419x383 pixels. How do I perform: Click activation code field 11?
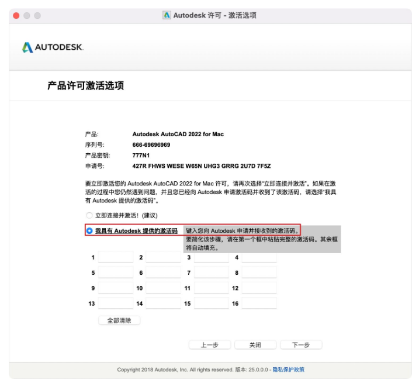(x=212, y=288)
